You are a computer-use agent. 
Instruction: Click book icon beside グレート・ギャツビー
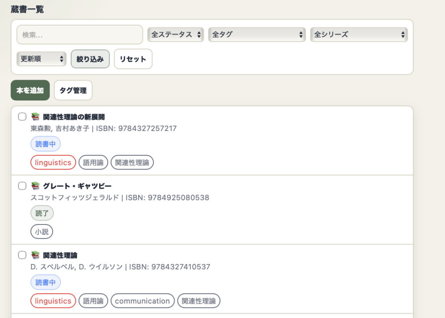click(35, 186)
